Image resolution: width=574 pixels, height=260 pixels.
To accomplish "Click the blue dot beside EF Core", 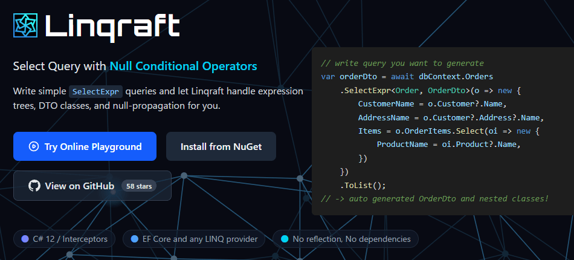I will (135, 239).
